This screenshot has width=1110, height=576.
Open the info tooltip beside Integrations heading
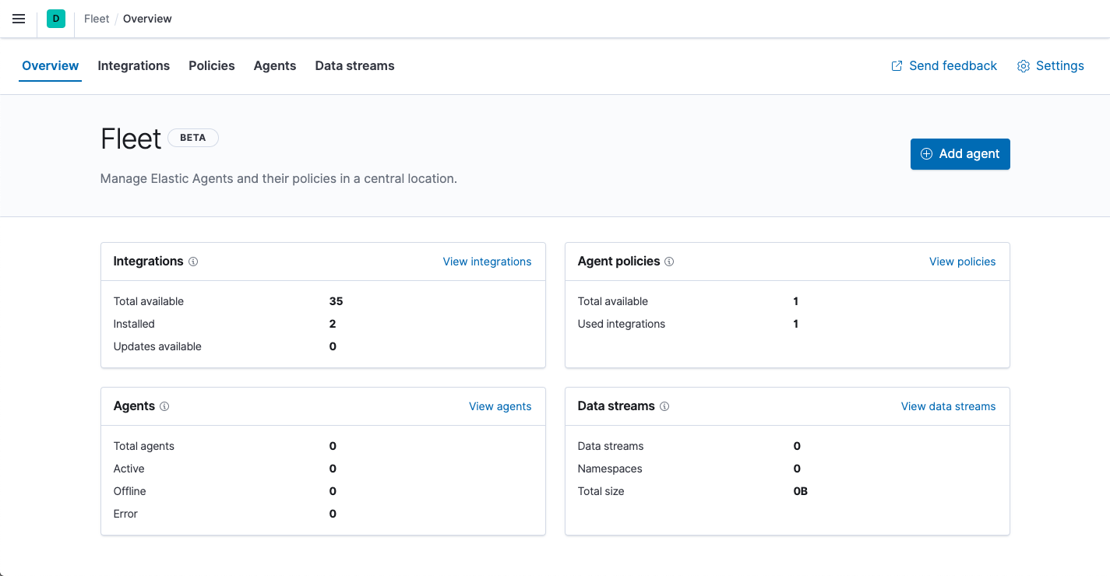click(193, 261)
